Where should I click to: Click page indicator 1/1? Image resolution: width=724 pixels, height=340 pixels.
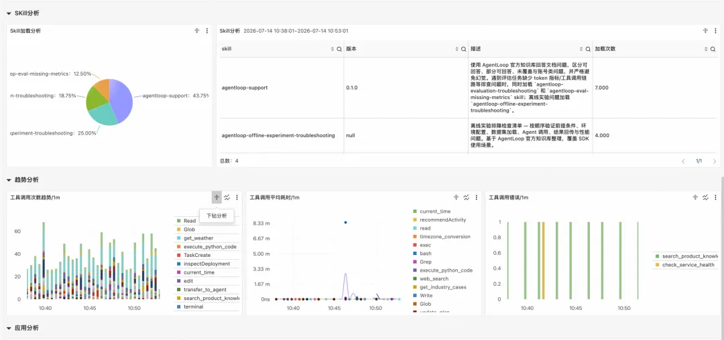coord(699,161)
